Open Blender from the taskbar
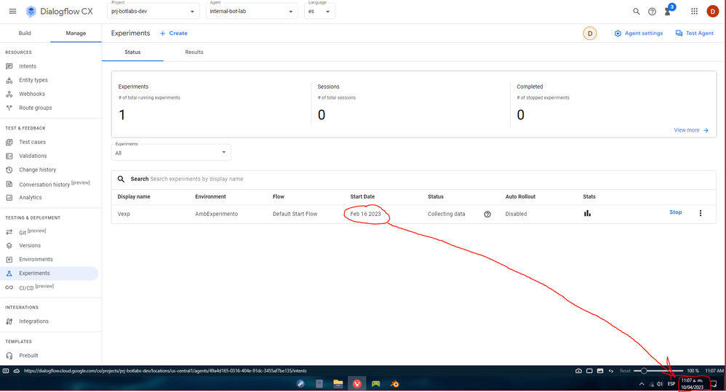 point(394,384)
